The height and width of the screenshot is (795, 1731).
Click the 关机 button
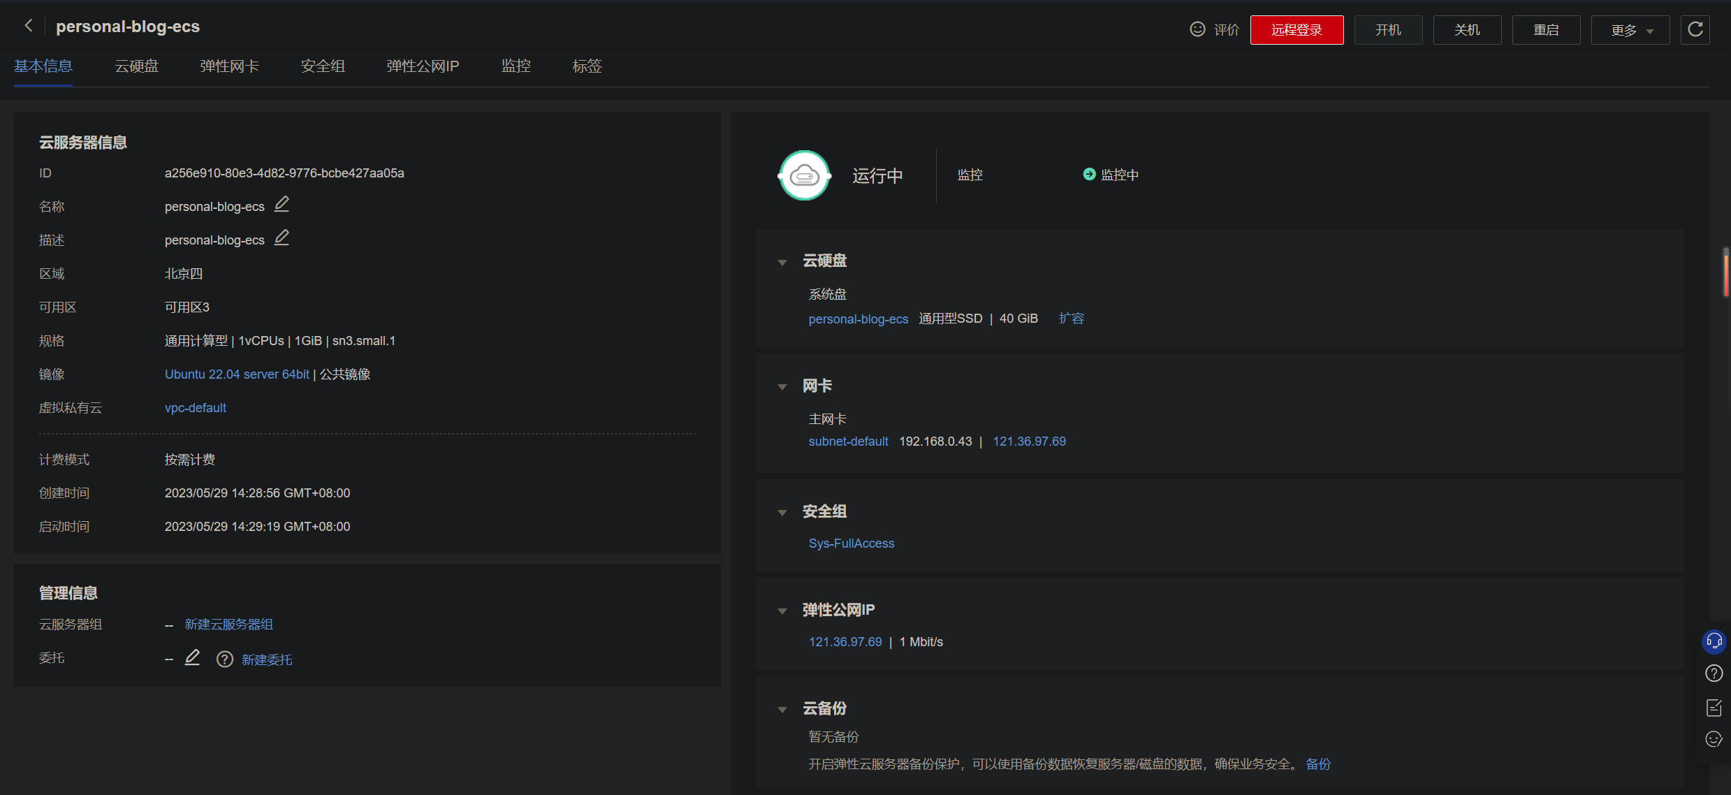pos(1467,30)
